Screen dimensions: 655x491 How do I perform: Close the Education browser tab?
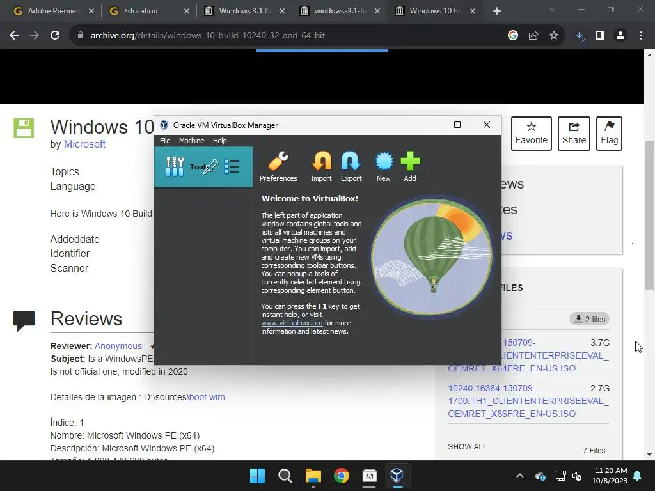click(187, 11)
